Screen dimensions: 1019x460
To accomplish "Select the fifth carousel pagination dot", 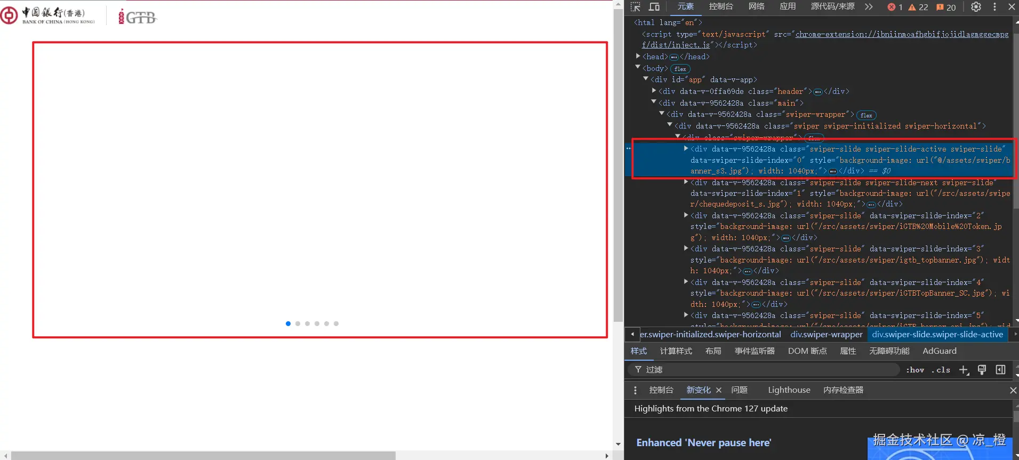I will (326, 323).
